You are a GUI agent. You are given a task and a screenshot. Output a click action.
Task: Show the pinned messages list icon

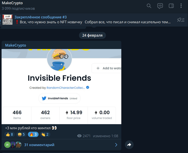coord(181,20)
